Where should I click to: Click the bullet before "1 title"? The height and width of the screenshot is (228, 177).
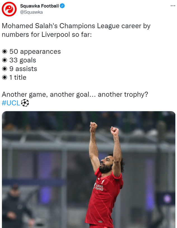[5, 77]
